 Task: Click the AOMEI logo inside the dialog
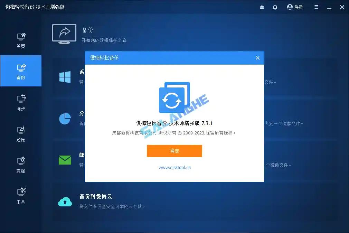pos(174,98)
